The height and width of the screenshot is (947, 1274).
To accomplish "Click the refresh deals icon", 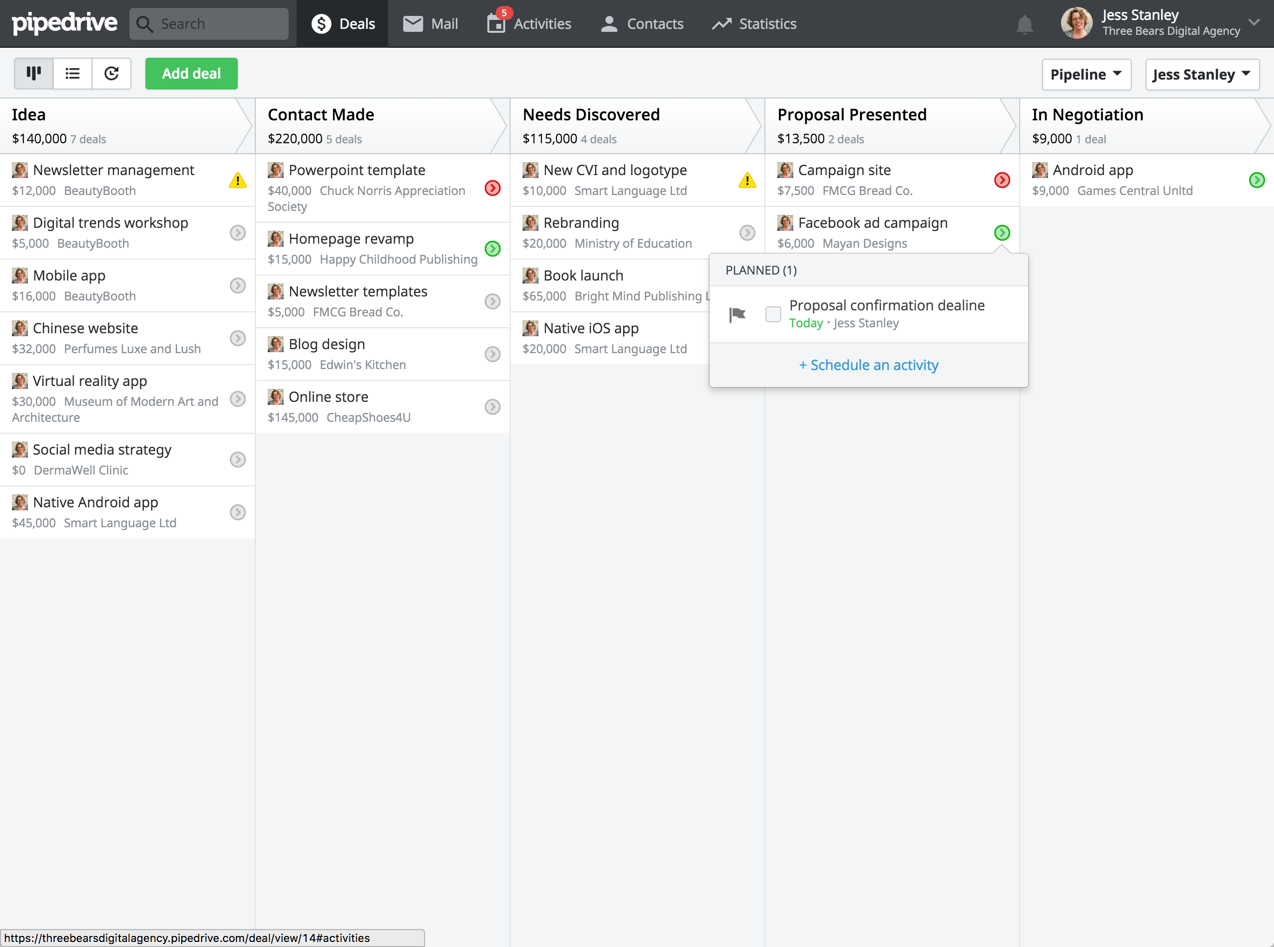I will (111, 74).
